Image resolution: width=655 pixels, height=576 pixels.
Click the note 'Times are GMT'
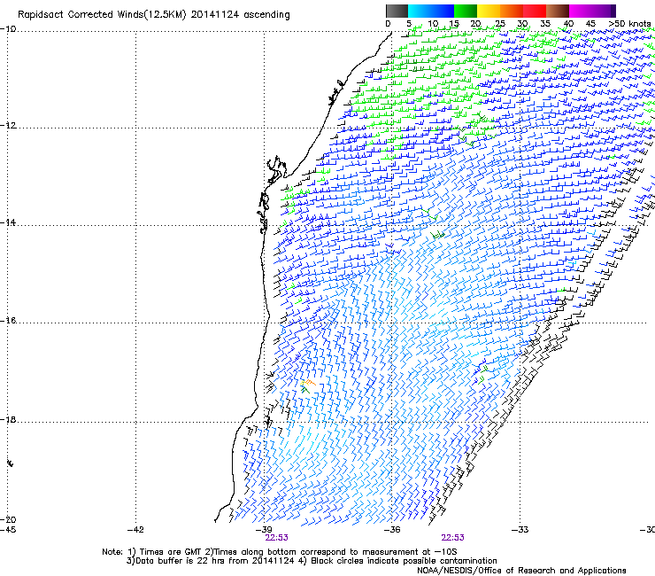[x=169, y=552]
